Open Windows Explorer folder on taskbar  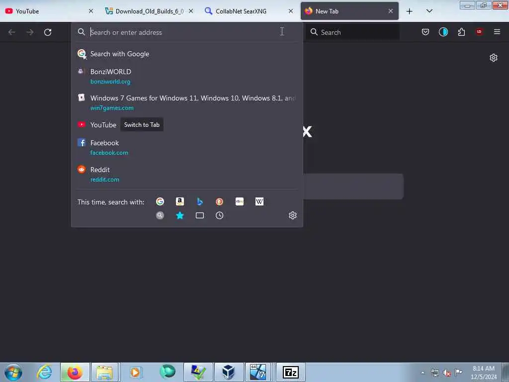point(104,372)
